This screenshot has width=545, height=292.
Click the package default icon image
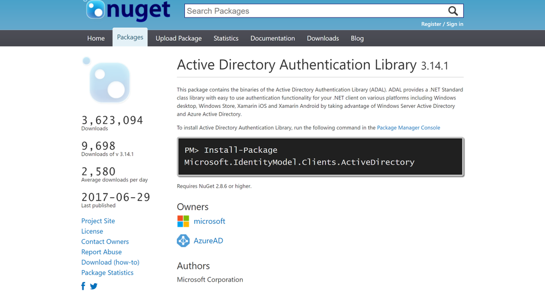(107, 81)
